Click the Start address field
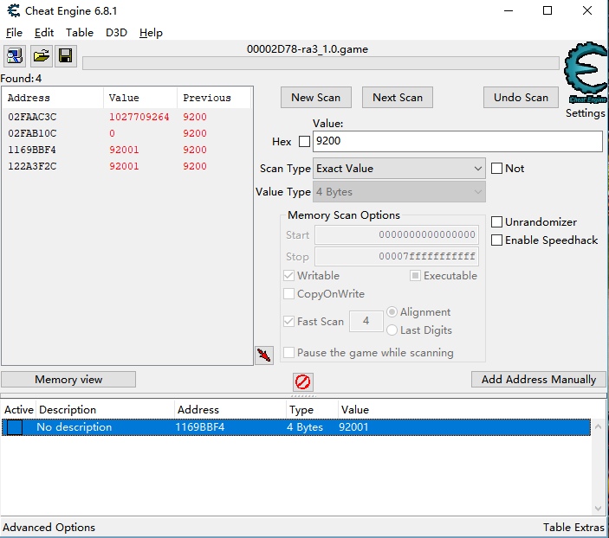609x538 pixels. [x=397, y=234]
